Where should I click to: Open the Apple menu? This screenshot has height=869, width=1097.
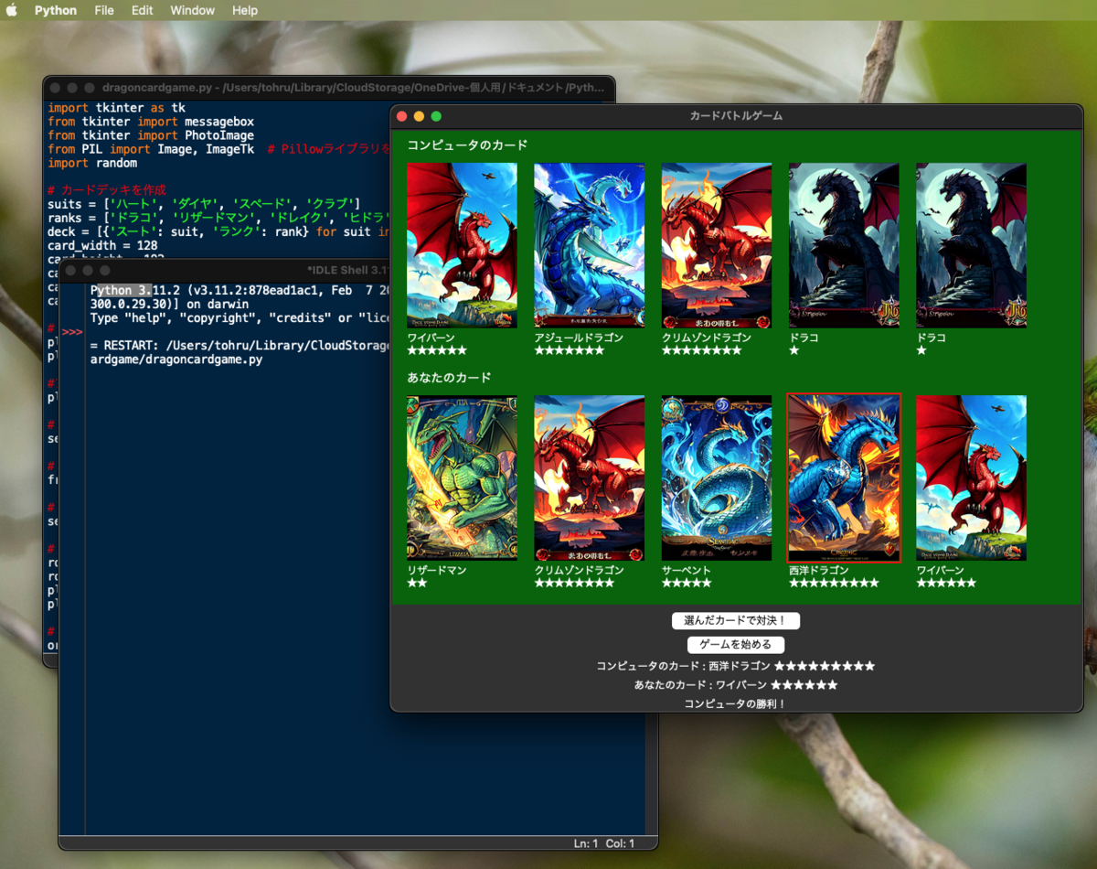coord(12,10)
